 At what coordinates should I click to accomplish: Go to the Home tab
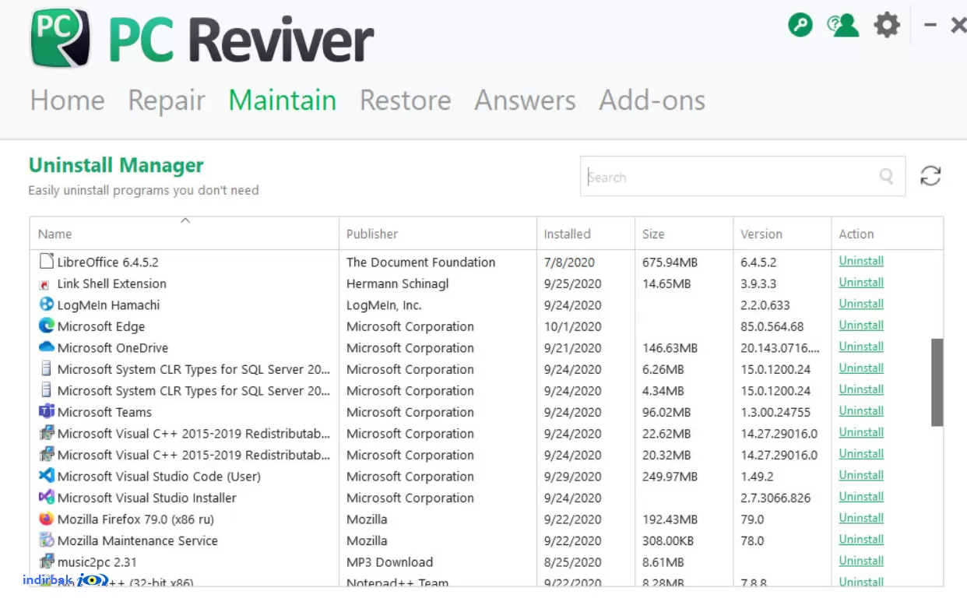67,100
